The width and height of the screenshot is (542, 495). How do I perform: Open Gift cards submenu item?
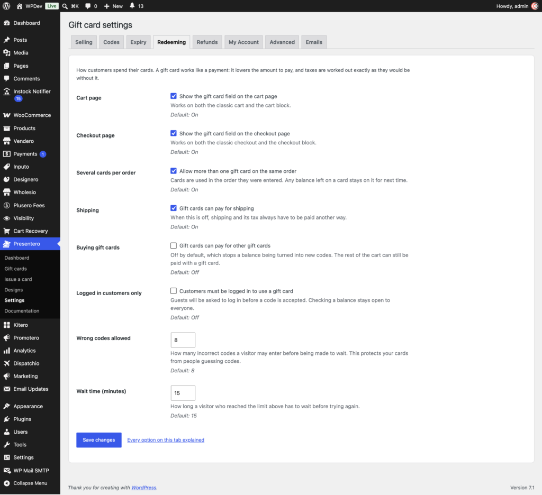click(x=15, y=269)
